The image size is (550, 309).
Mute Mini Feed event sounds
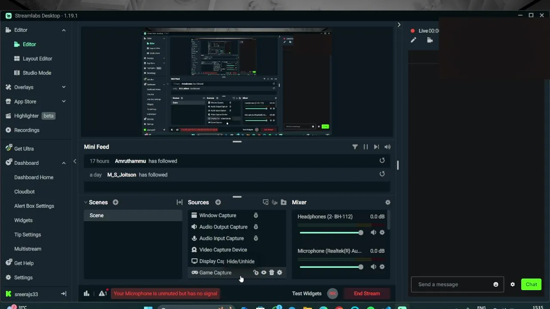pos(388,147)
